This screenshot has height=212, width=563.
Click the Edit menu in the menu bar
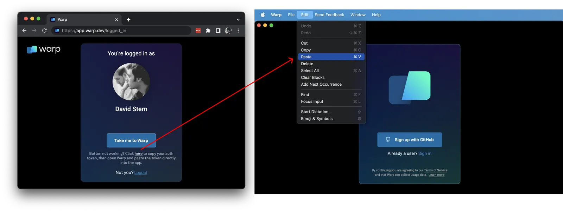point(305,15)
